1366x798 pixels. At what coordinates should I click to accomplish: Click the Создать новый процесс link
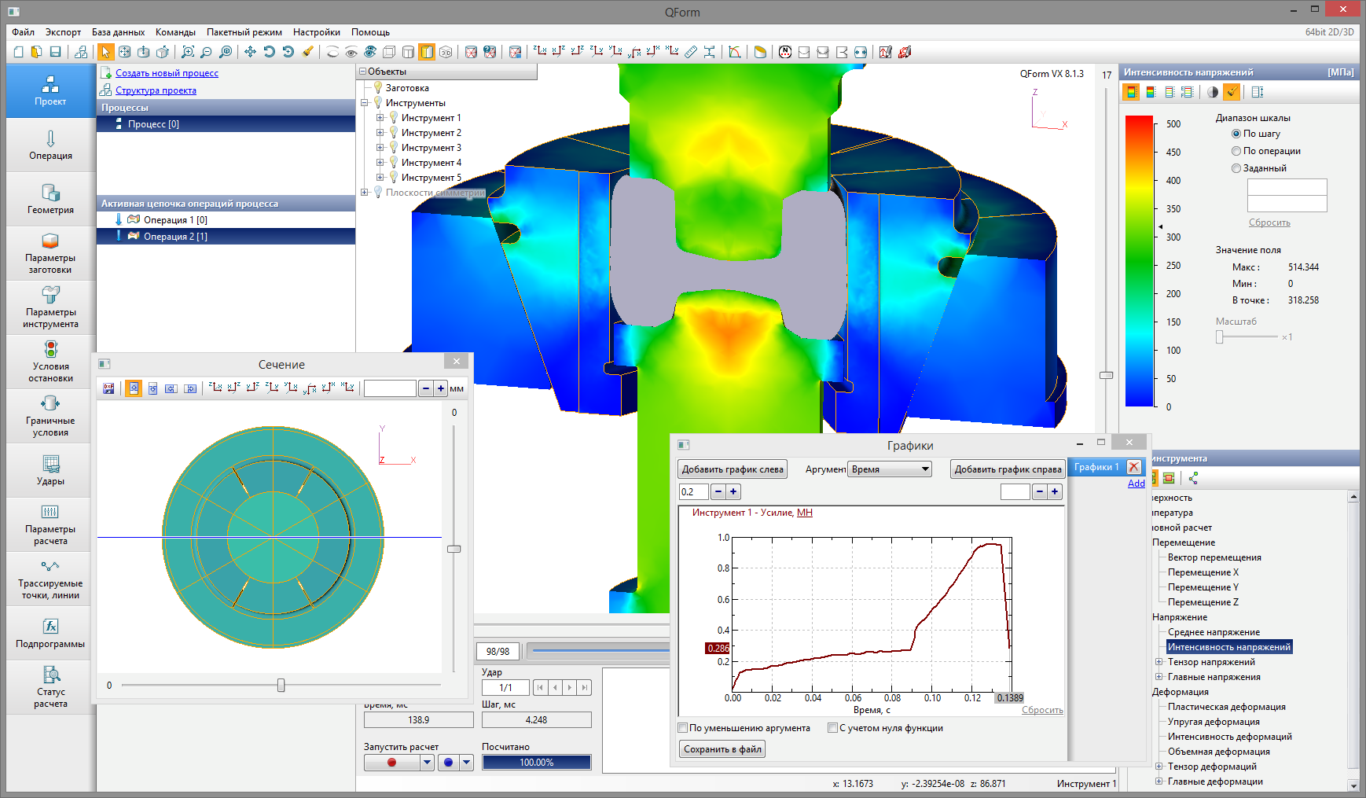pos(167,73)
